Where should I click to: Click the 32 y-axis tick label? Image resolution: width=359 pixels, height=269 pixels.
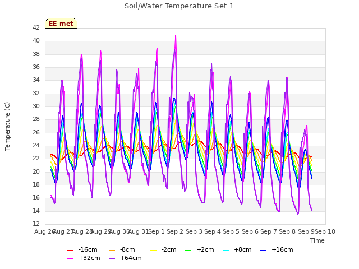36,94
